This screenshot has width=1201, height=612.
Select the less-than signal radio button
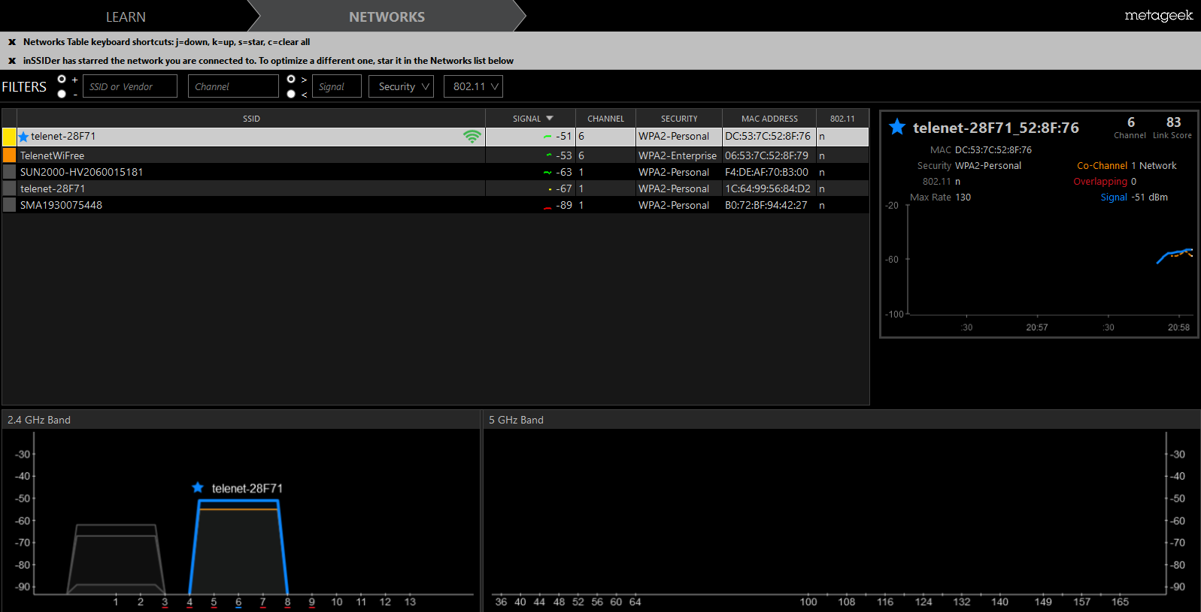click(x=291, y=94)
